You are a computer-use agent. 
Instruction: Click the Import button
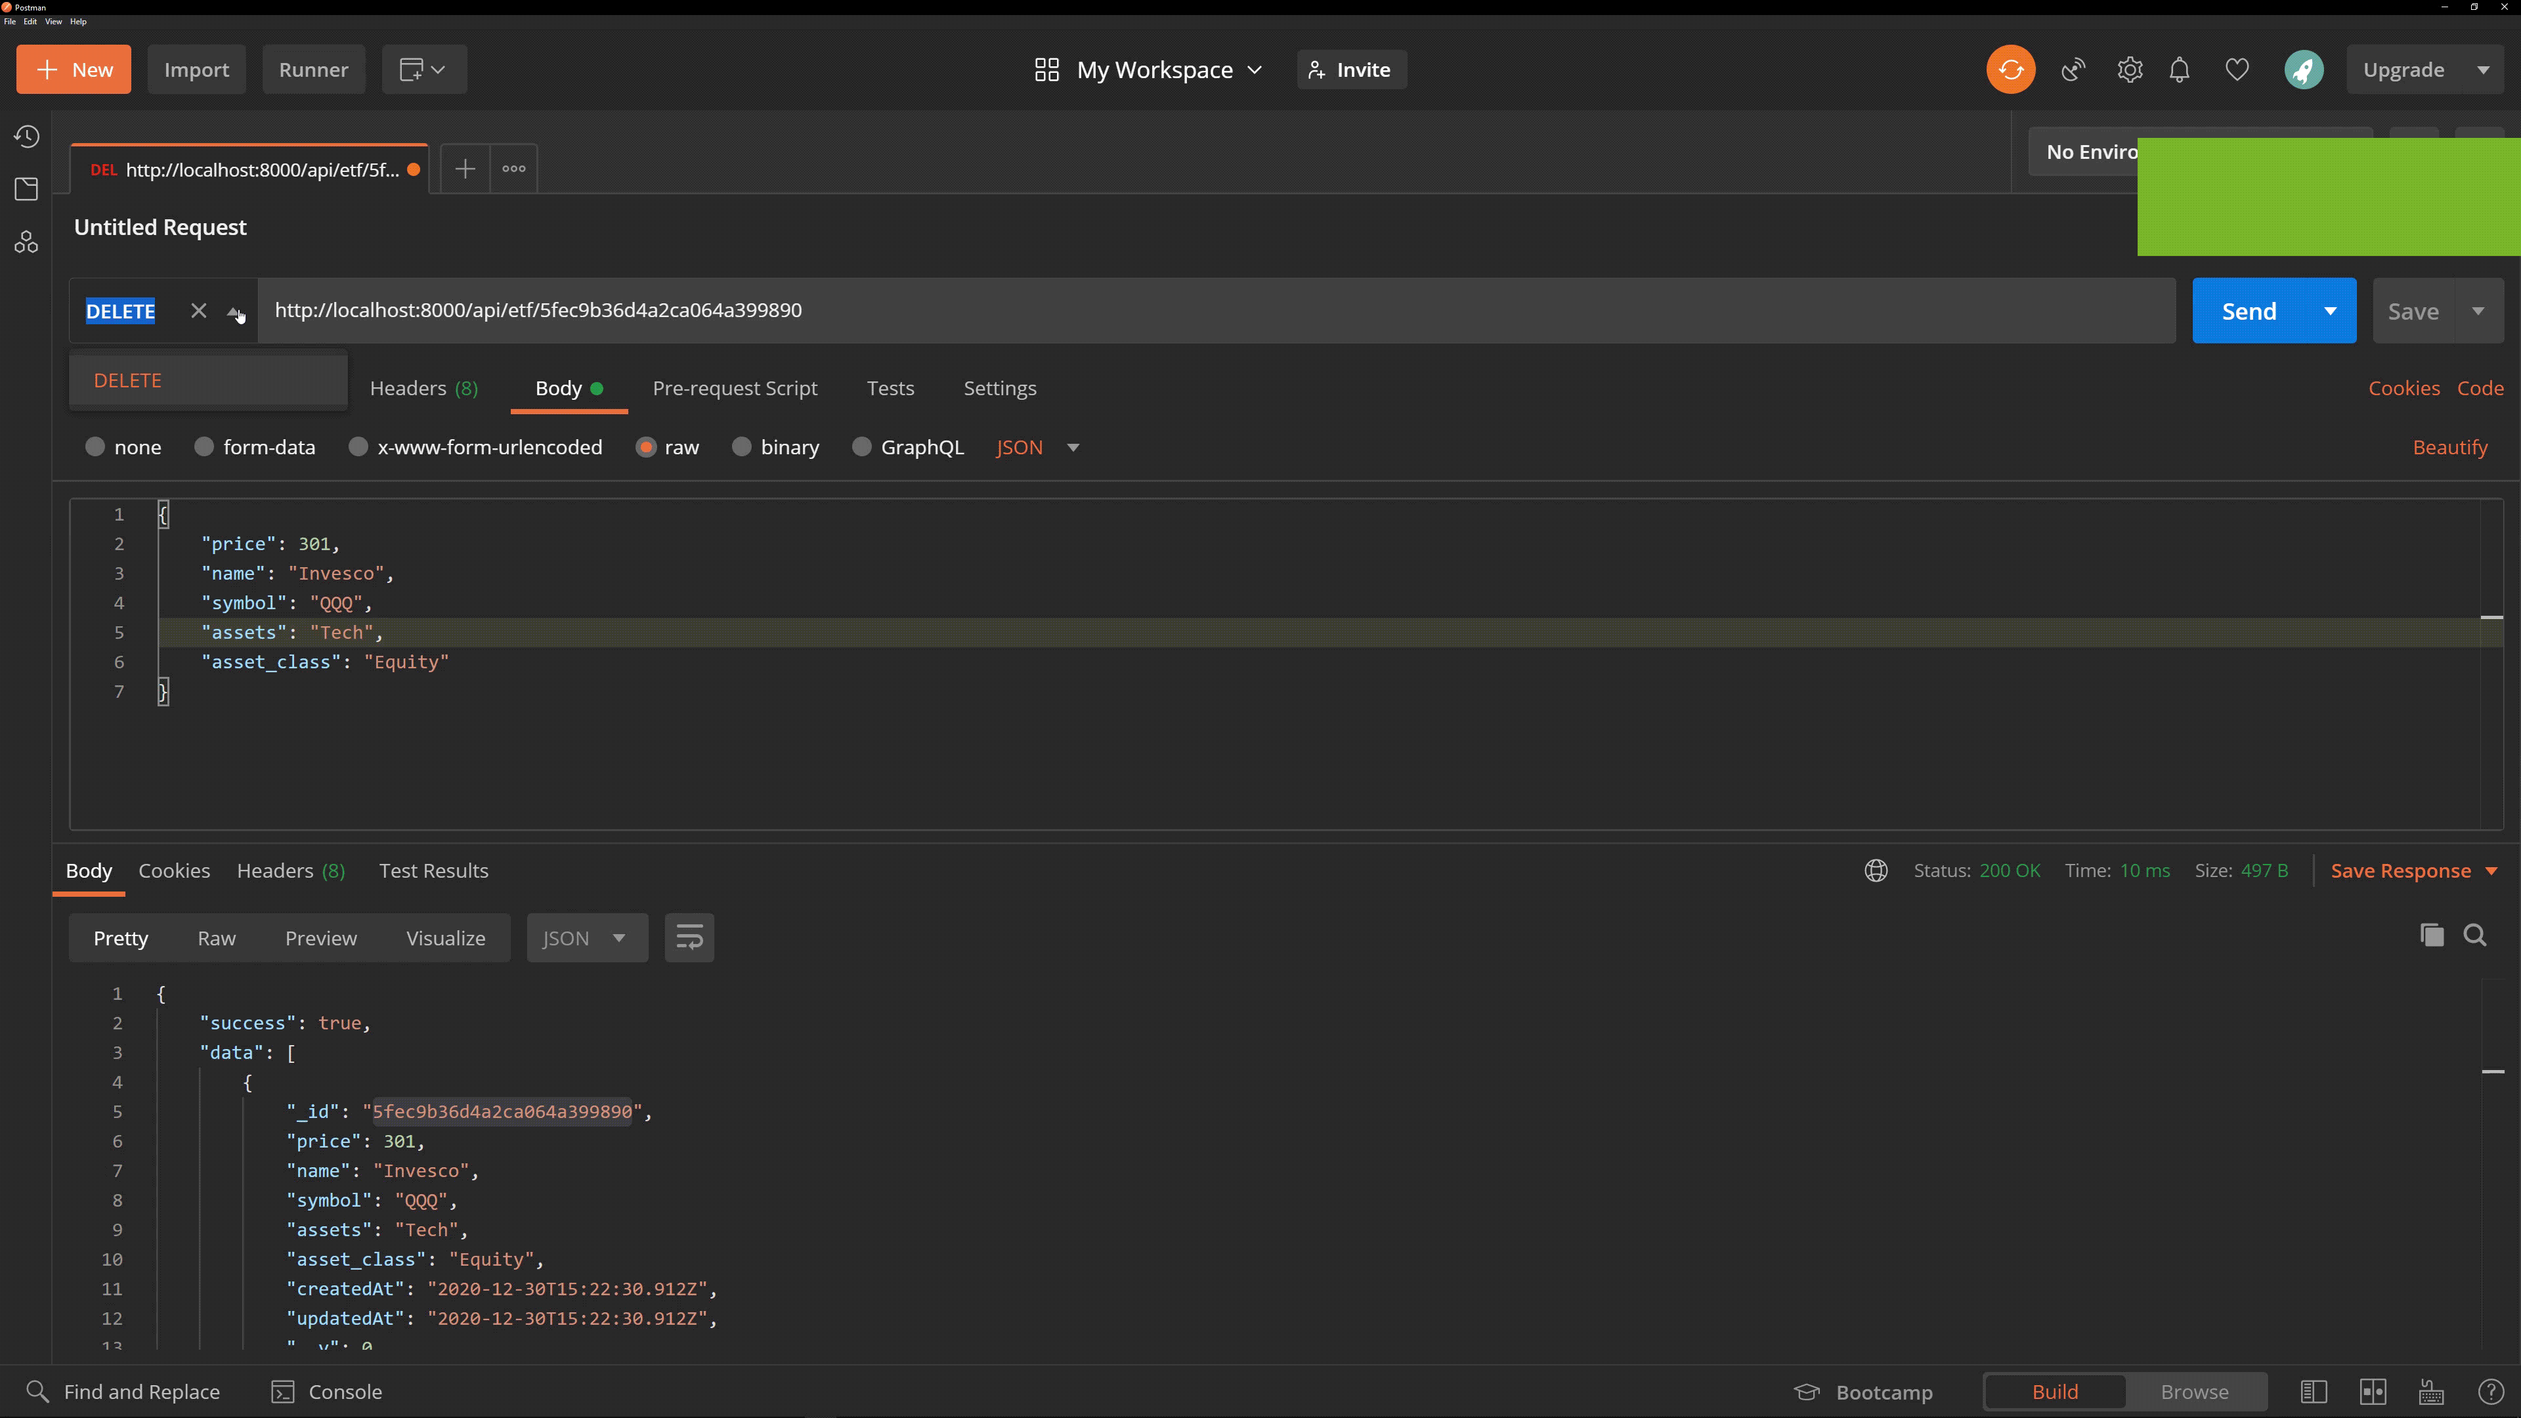[197, 70]
